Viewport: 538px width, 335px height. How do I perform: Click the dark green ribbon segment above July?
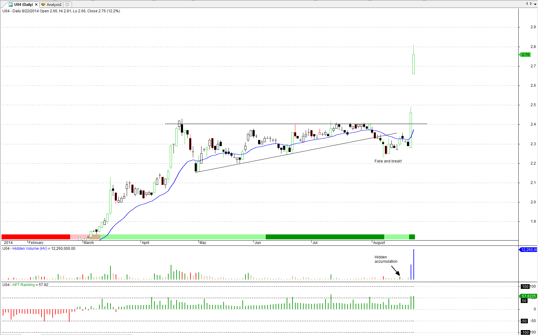325,237
